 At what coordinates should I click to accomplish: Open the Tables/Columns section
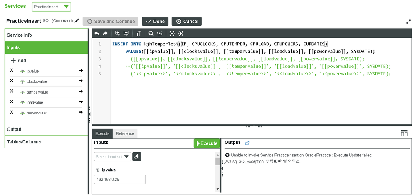46,142
